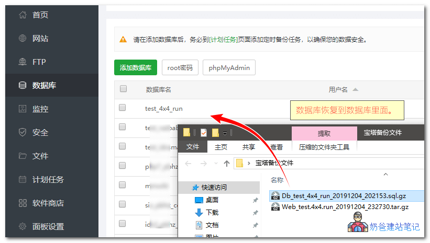Image resolution: width=430 pixels, height=243 pixels.
Task: Click the 网站 globe icon
Action: [x=23, y=38]
